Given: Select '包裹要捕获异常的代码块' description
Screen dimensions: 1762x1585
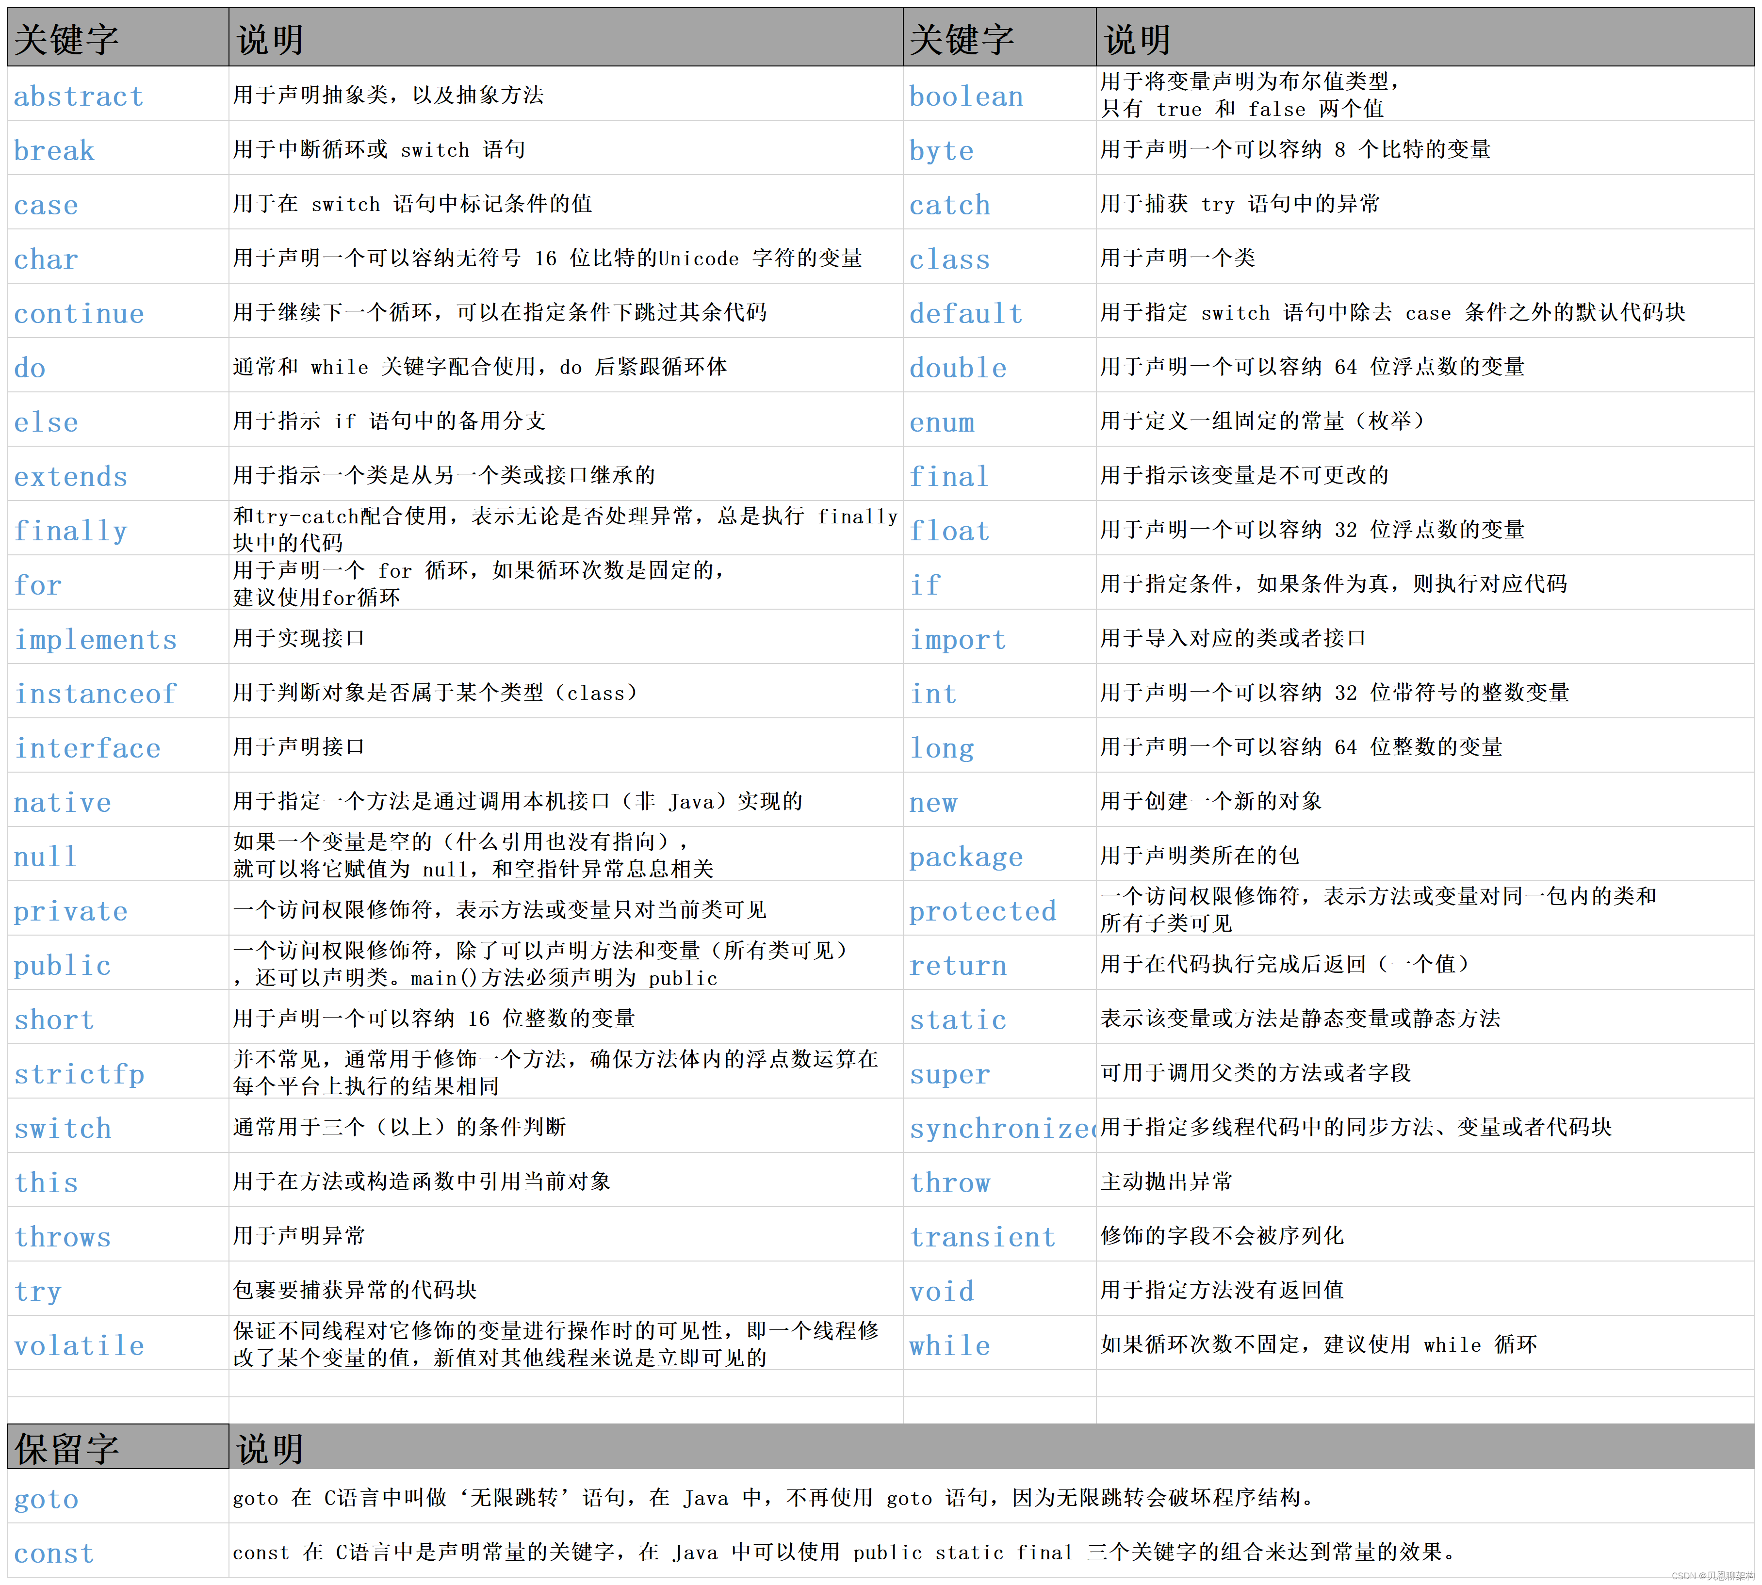Looking at the screenshot, I should tap(355, 1290).
